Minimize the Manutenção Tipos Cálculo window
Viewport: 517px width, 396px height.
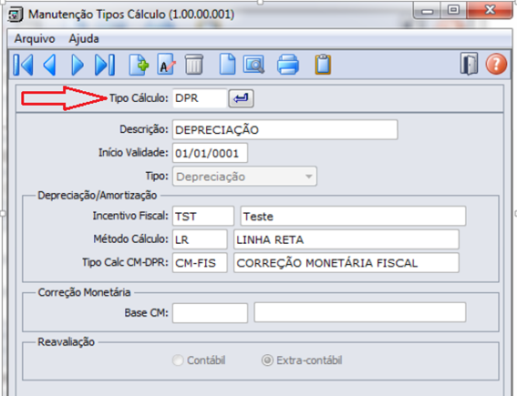click(427, 11)
